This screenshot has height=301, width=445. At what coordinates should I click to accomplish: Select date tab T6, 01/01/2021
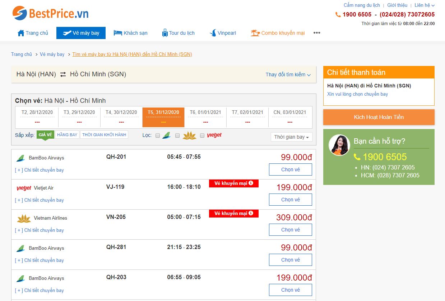pos(205,117)
